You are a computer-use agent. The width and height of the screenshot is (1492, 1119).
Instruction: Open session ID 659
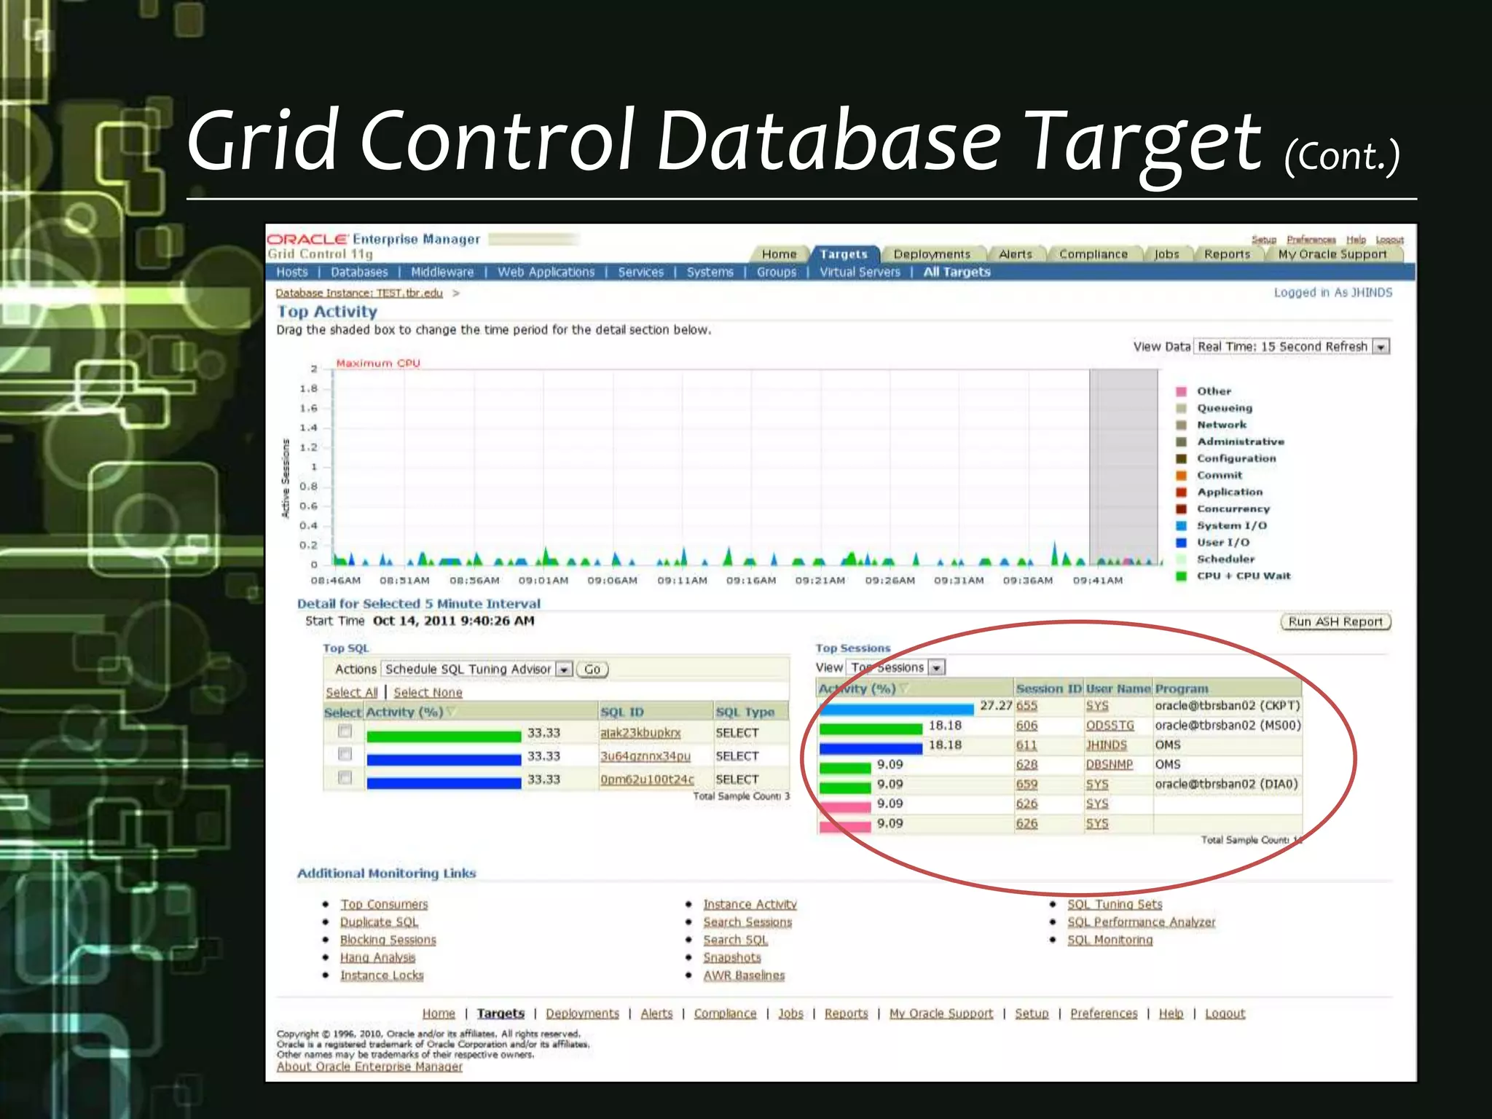(1026, 785)
